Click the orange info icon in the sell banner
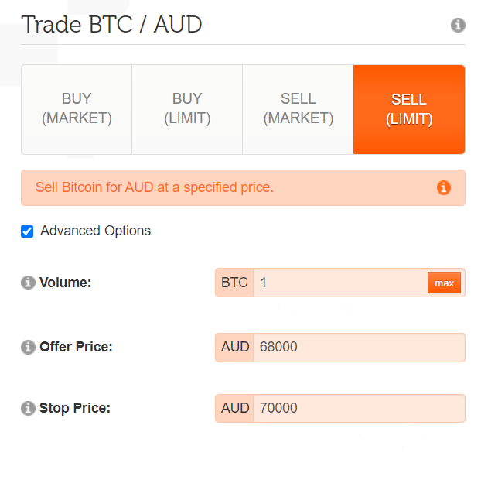 pyautogui.click(x=444, y=187)
